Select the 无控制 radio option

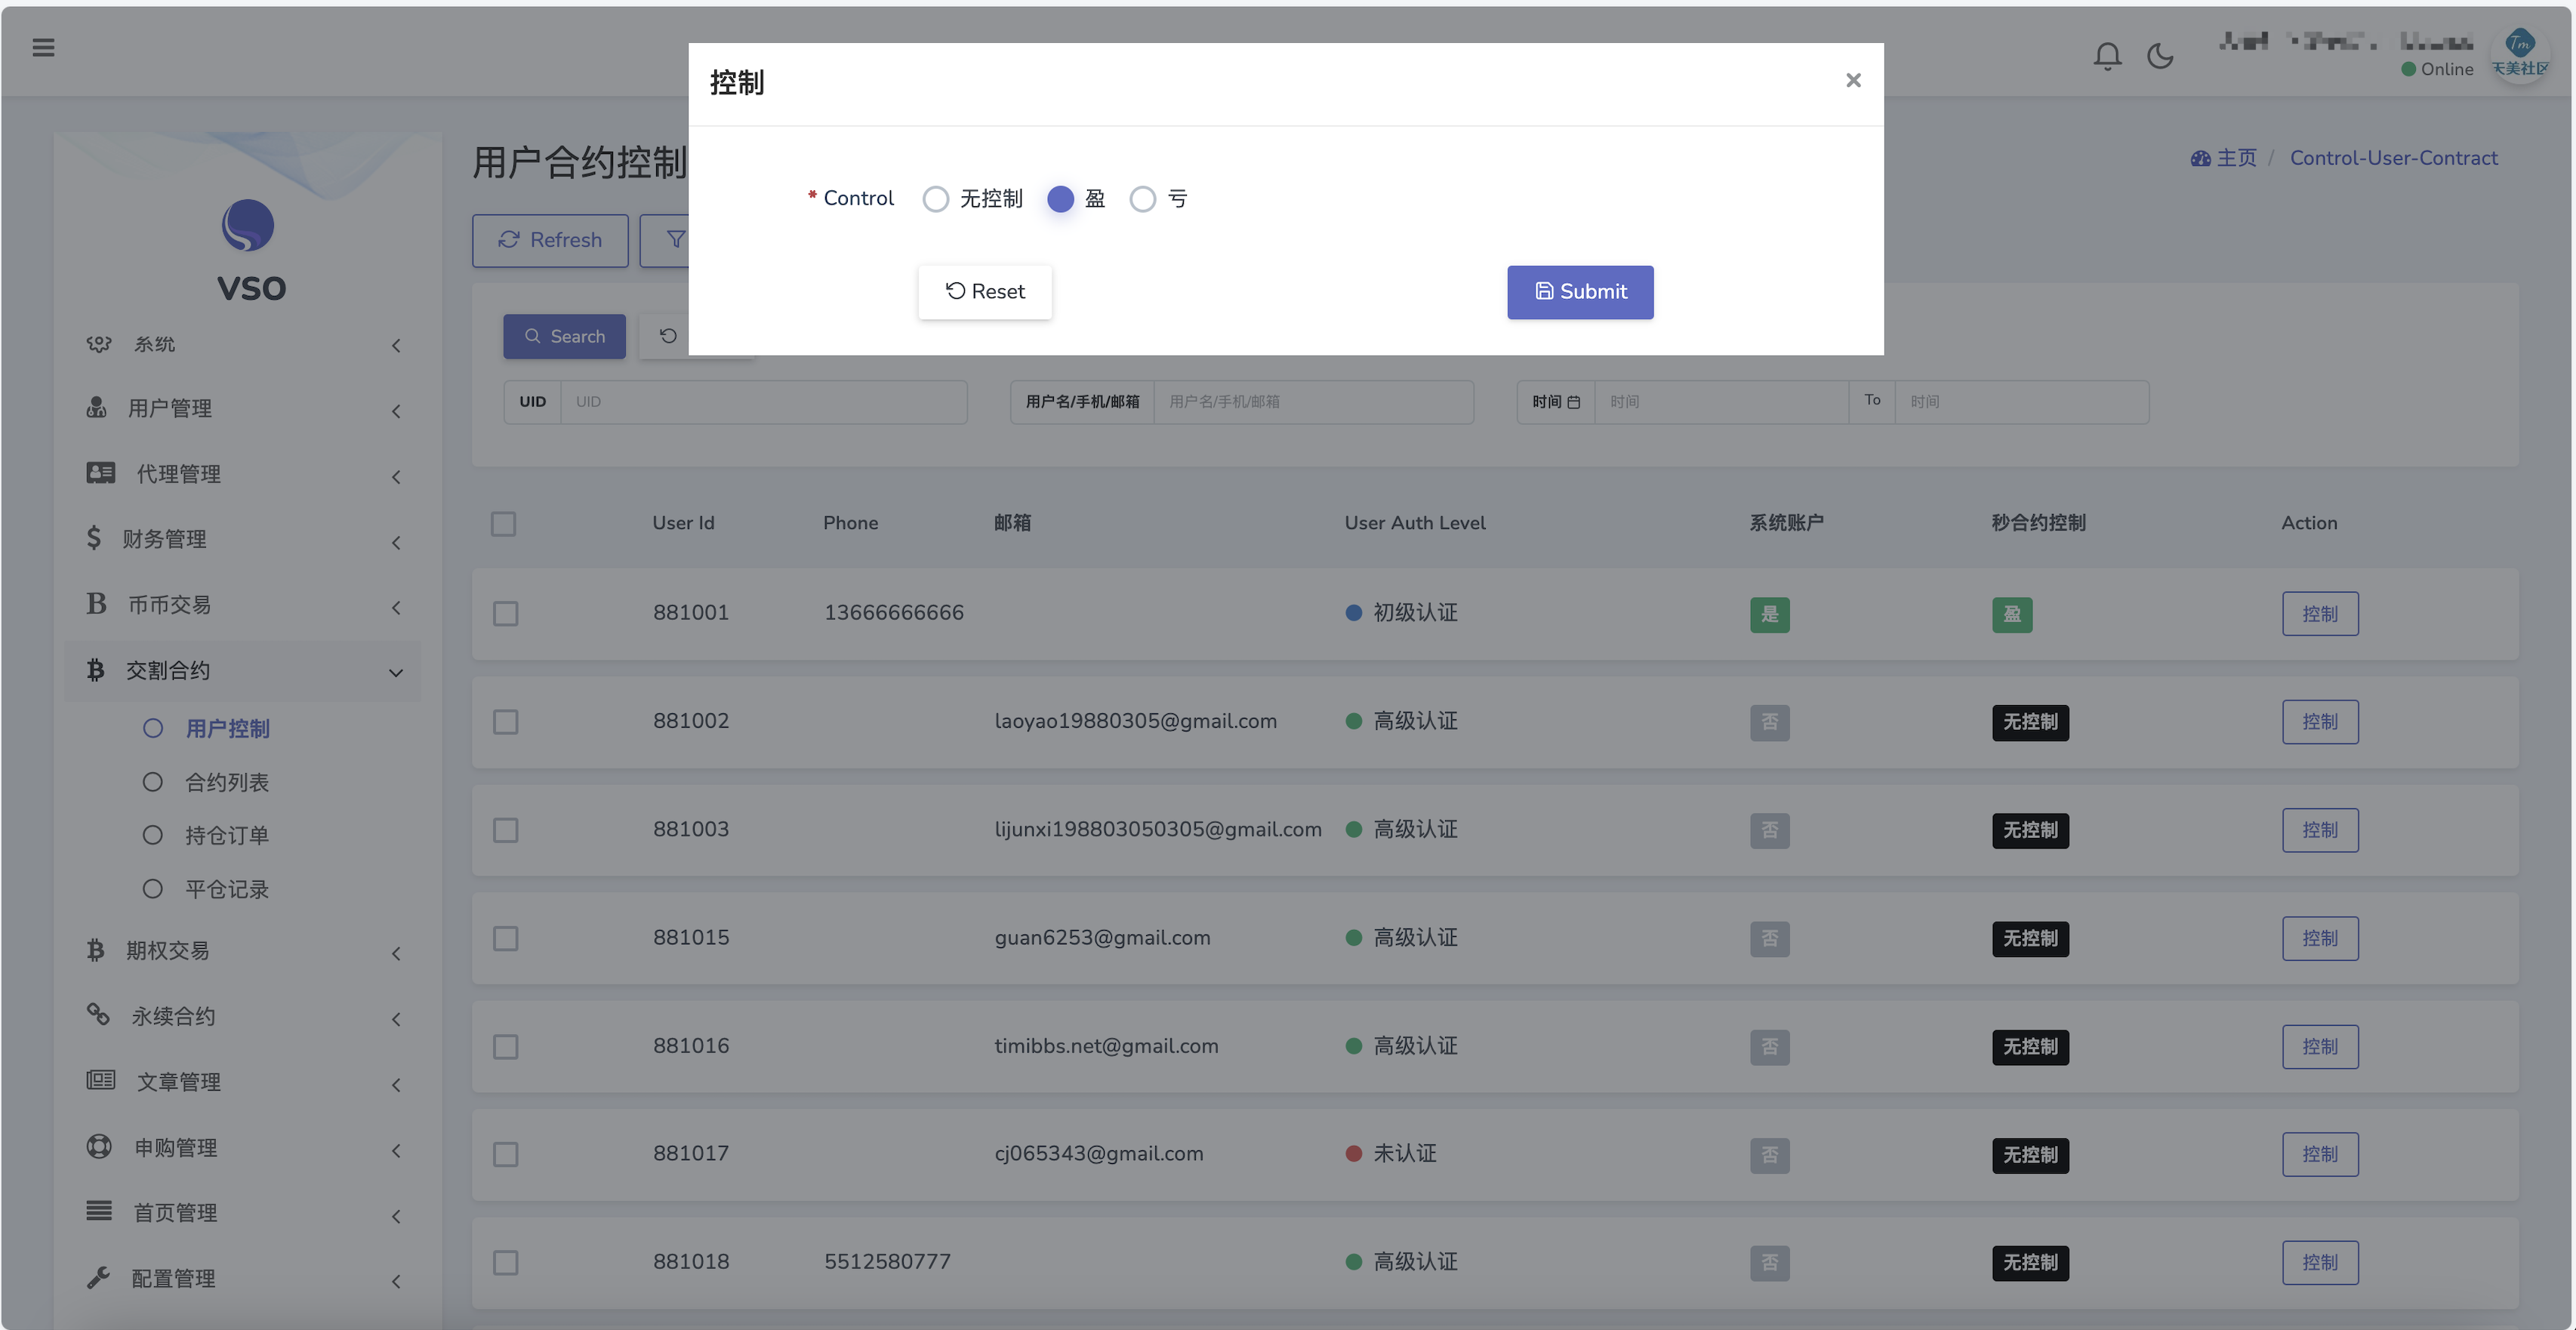(935, 199)
